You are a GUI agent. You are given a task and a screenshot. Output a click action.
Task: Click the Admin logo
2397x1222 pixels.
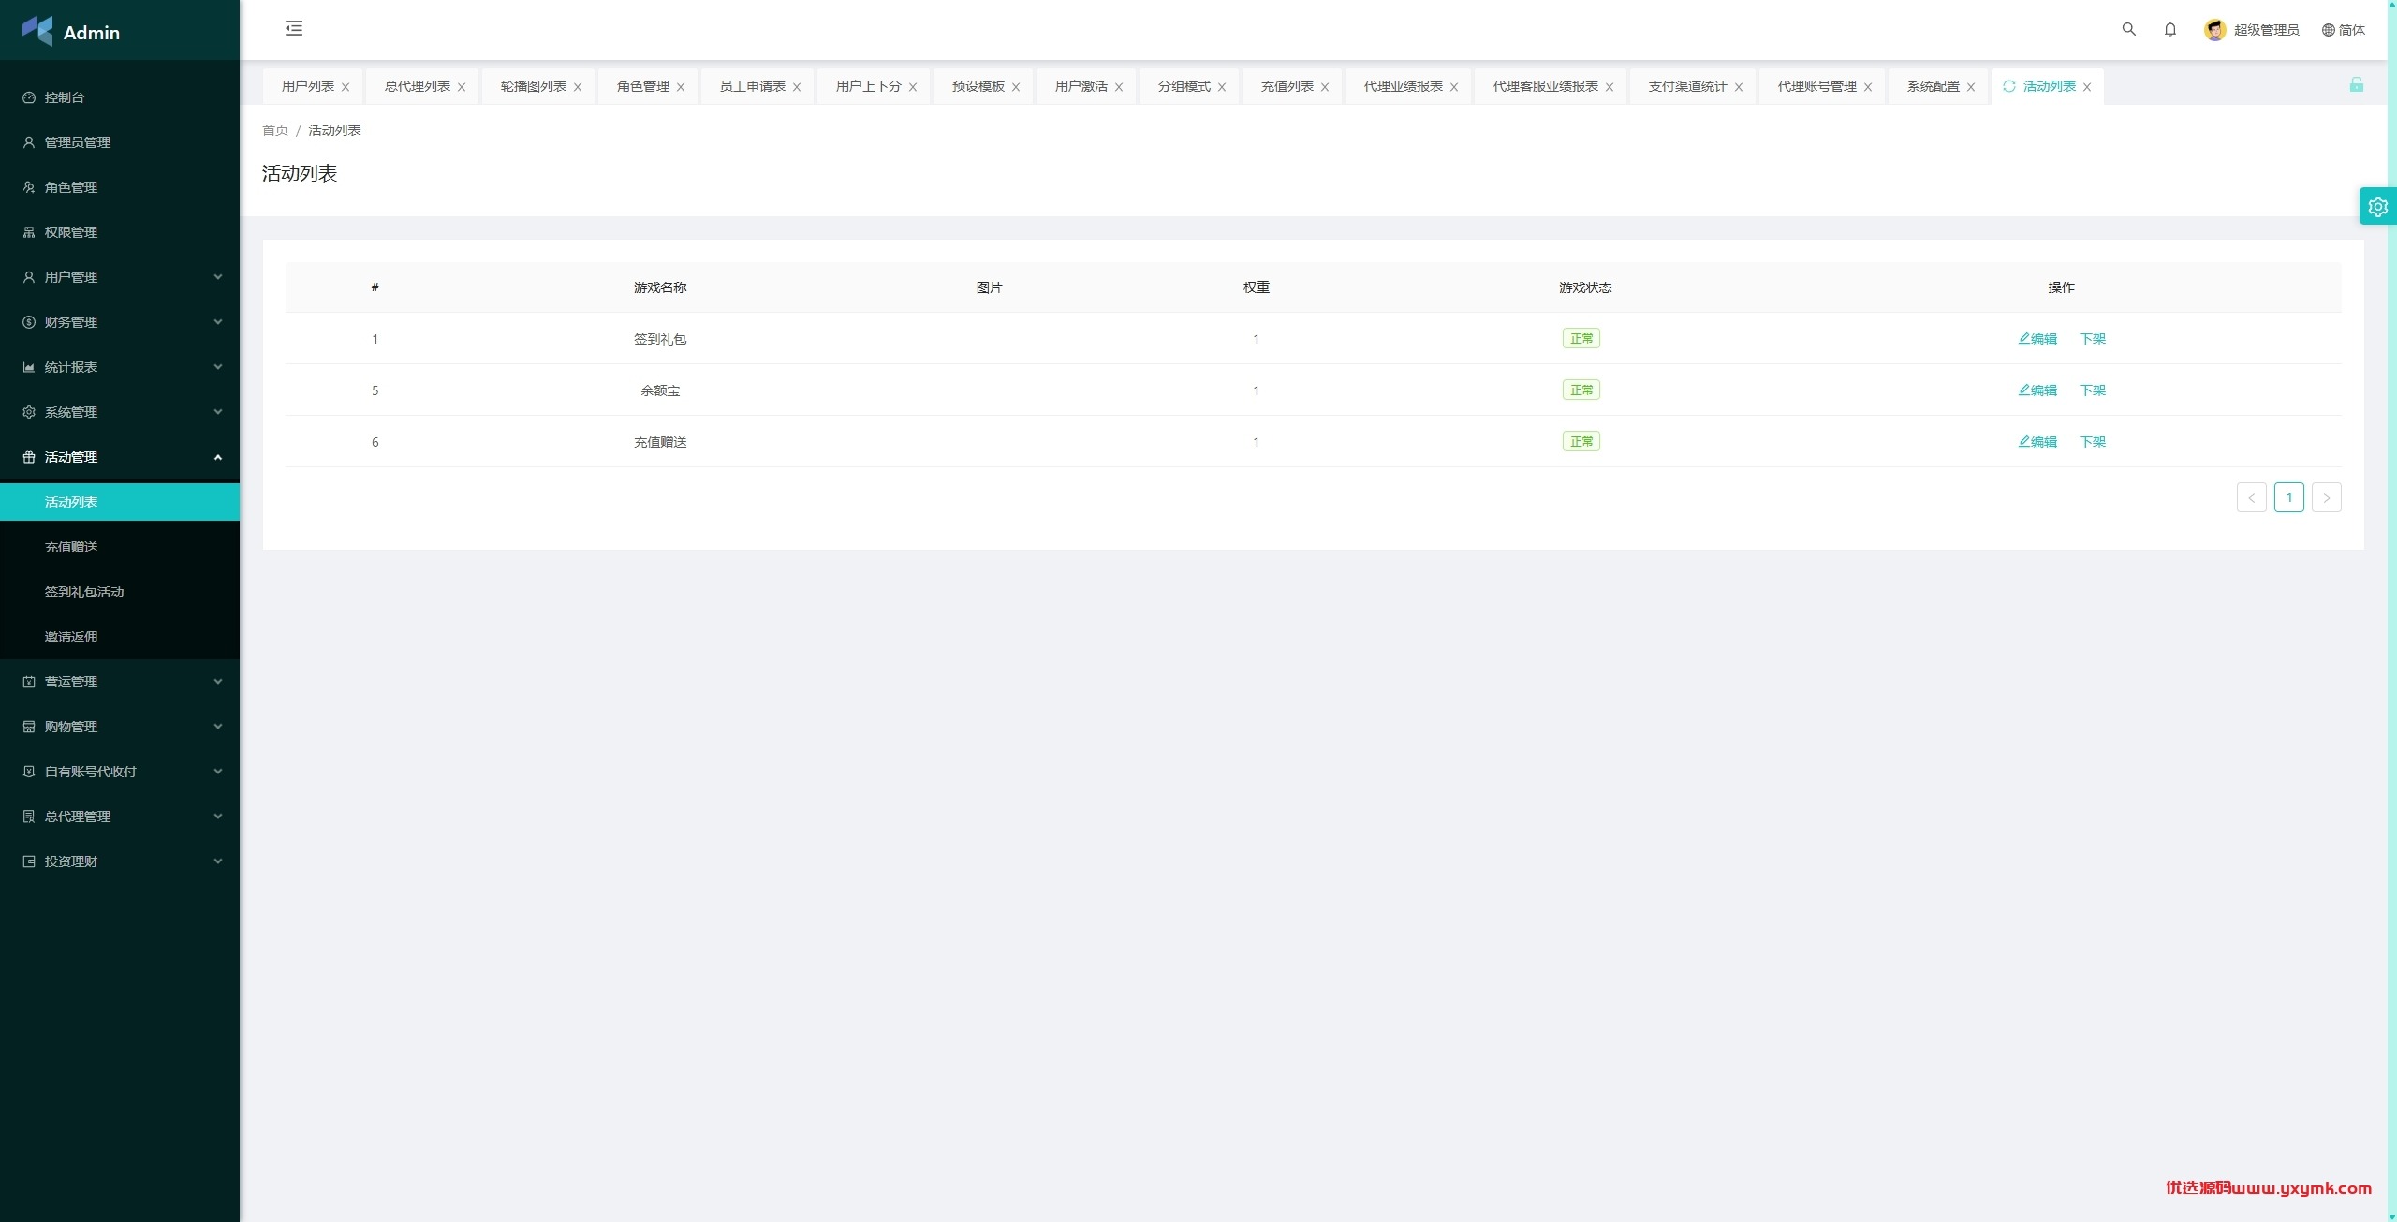pos(71,31)
